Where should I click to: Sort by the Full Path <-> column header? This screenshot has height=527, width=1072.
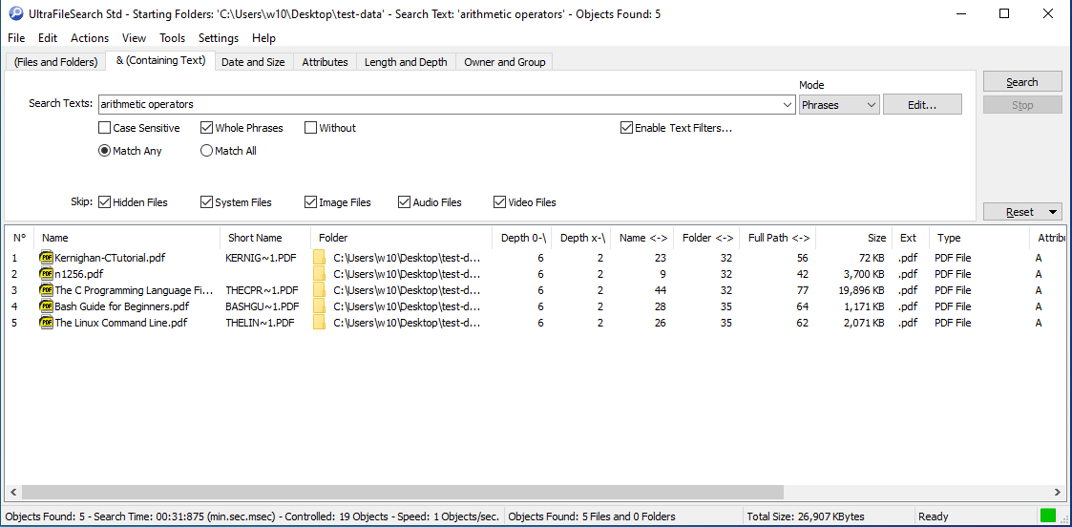[778, 238]
